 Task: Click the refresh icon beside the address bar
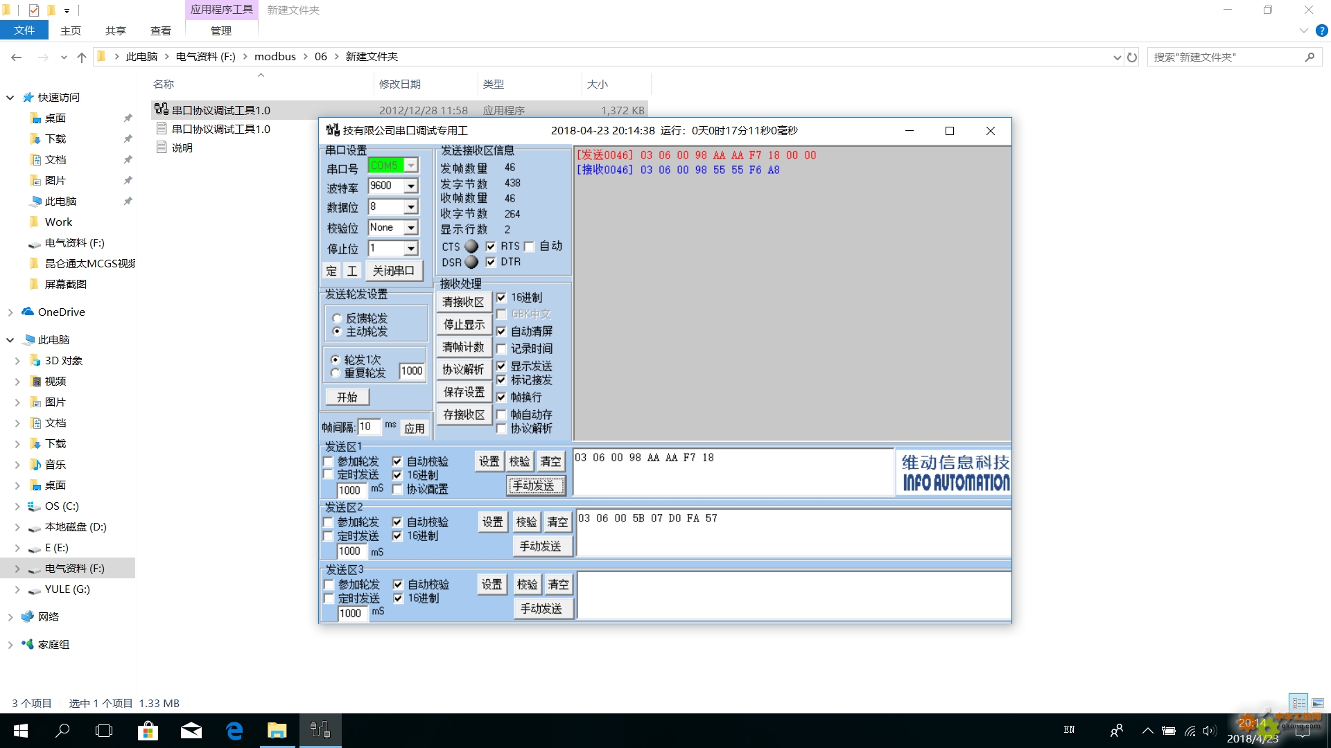pyautogui.click(x=1132, y=57)
